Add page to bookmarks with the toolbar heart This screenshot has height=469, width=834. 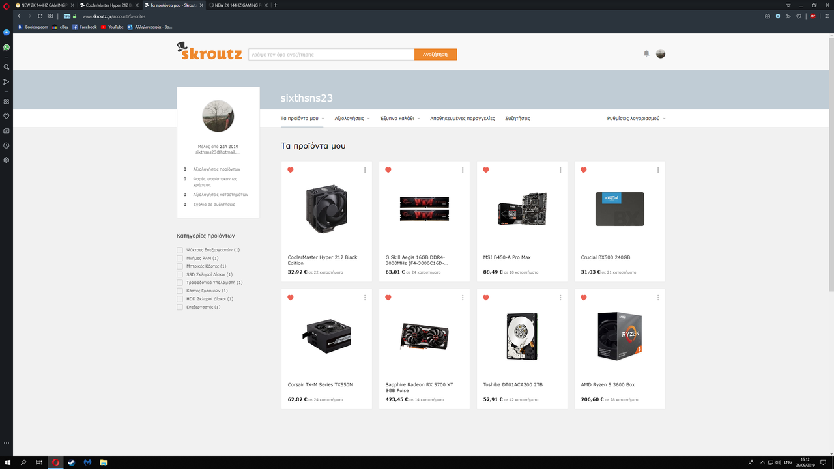point(799,16)
